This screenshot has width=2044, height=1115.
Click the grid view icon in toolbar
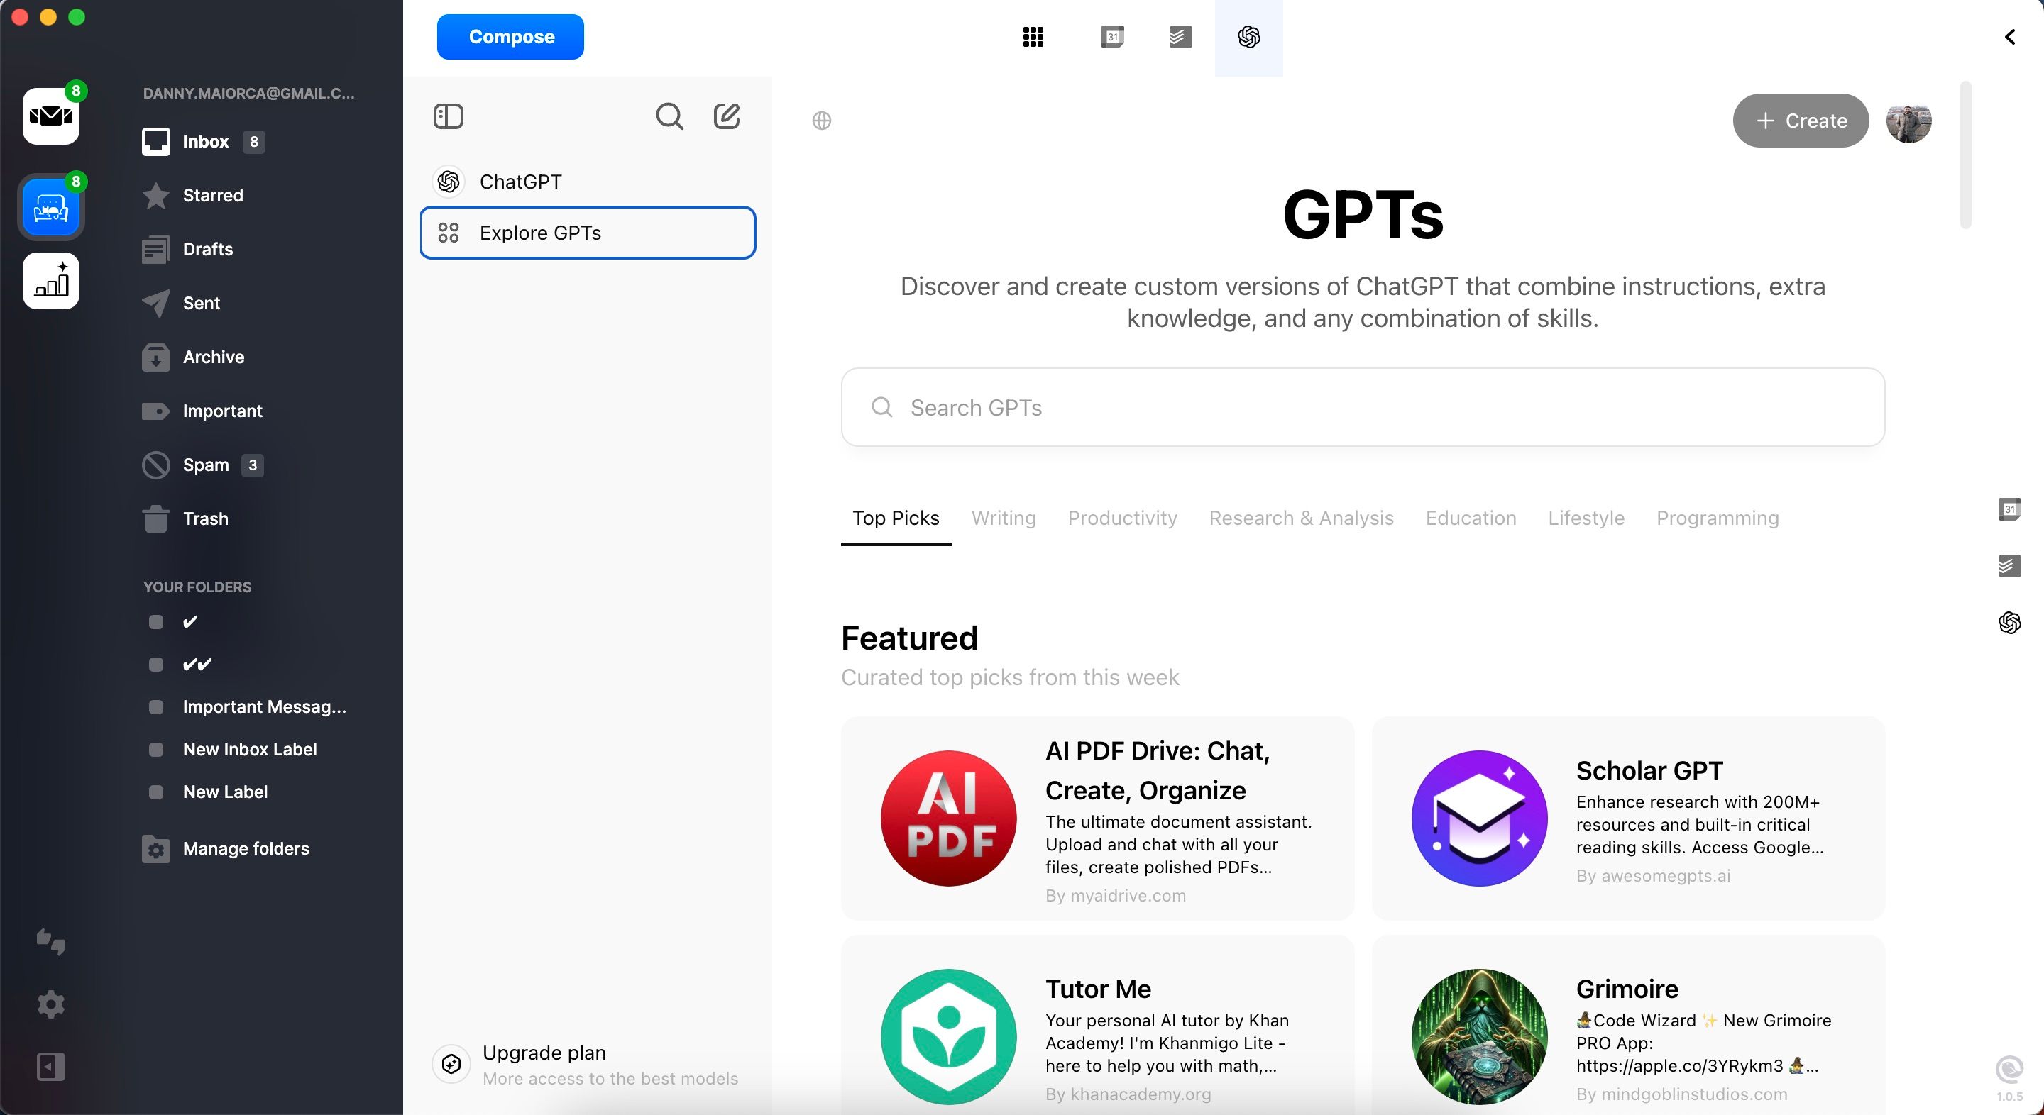pyautogui.click(x=1033, y=37)
